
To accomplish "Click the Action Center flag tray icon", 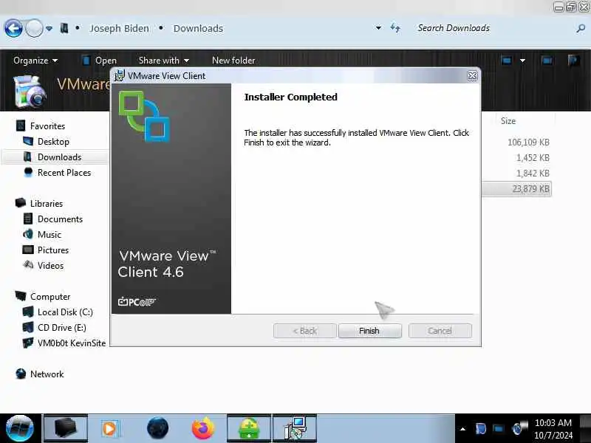I will pos(481,429).
